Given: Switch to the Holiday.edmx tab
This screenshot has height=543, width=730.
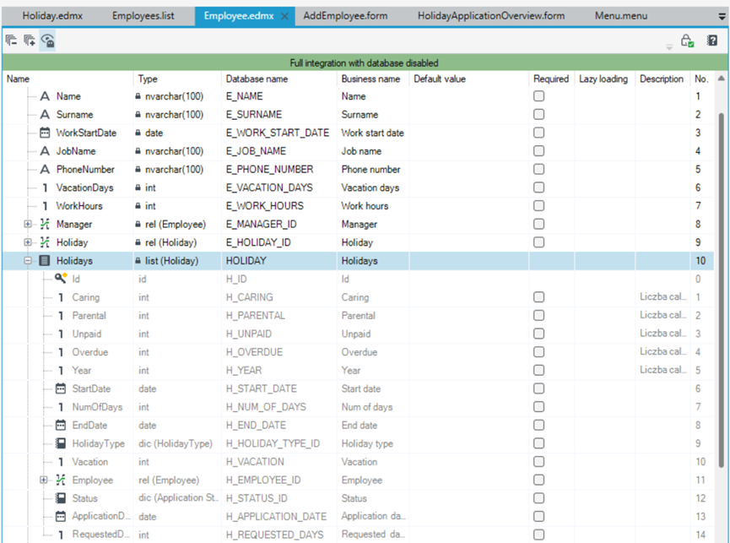Looking at the screenshot, I should [x=52, y=16].
